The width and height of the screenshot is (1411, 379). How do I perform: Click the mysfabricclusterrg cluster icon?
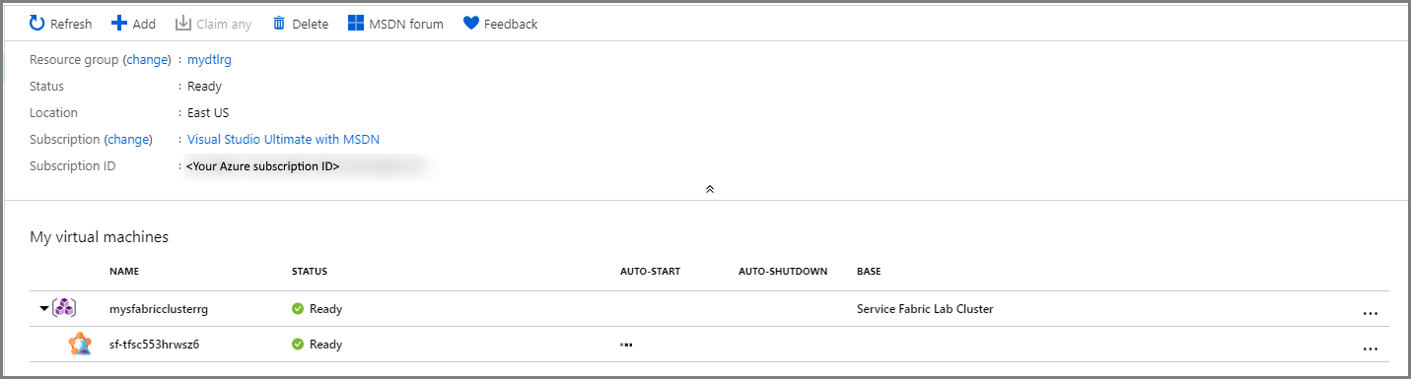[x=64, y=308]
